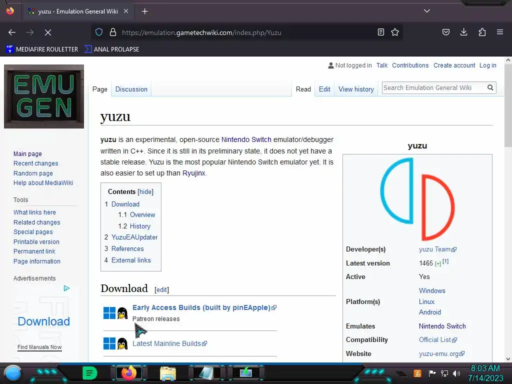The width and height of the screenshot is (512, 384).
Task: Expand the list all tabs arrow
Action: [x=427, y=11]
